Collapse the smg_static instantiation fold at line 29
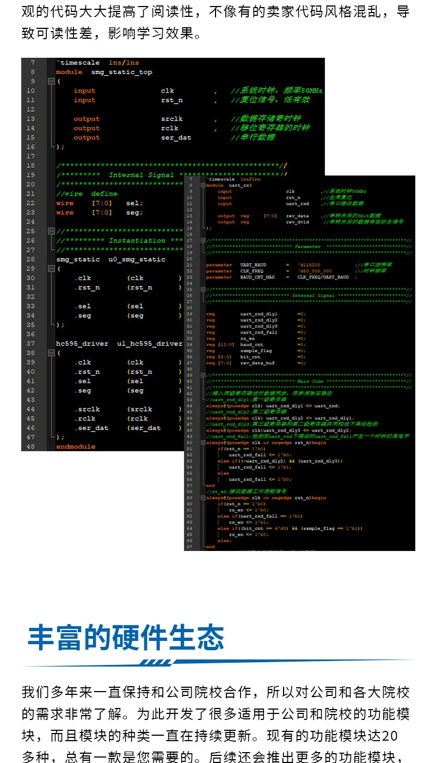The image size is (430, 763). point(52,269)
